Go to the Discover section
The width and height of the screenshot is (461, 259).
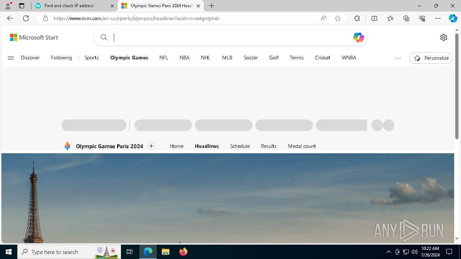[x=30, y=58]
